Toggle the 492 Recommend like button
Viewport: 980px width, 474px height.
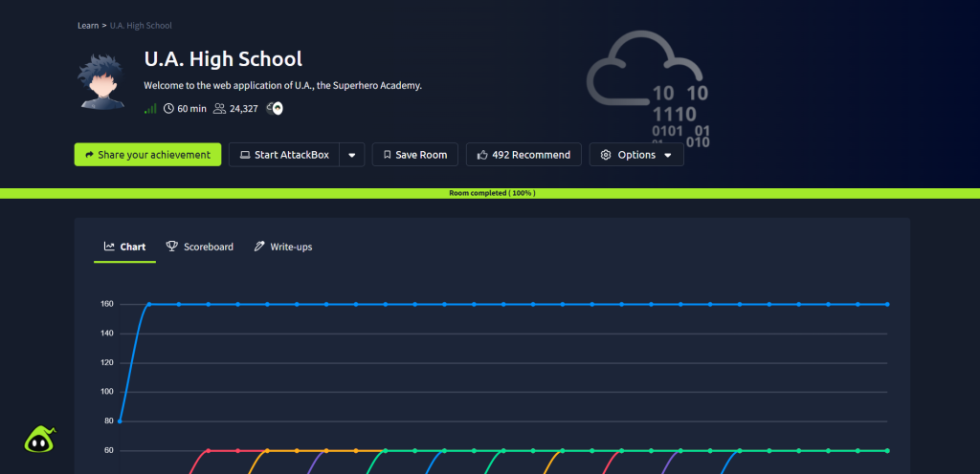click(x=523, y=155)
